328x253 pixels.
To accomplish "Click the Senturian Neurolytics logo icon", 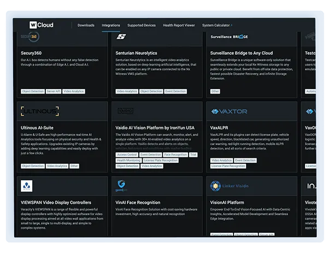I will [x=122, y=37].
